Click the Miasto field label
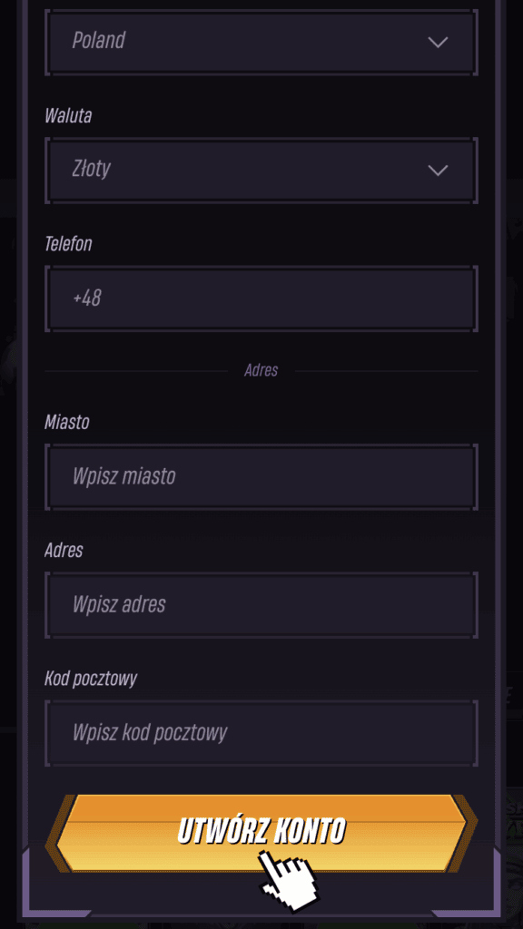 coord(67,423)
